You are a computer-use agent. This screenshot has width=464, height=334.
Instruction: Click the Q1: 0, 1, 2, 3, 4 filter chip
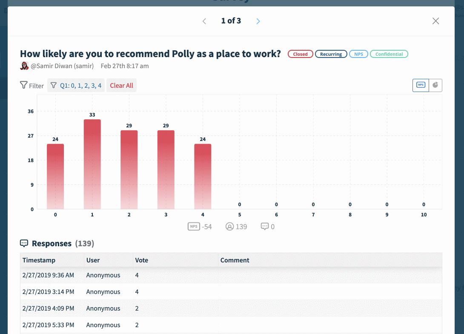tap(76, 86)
